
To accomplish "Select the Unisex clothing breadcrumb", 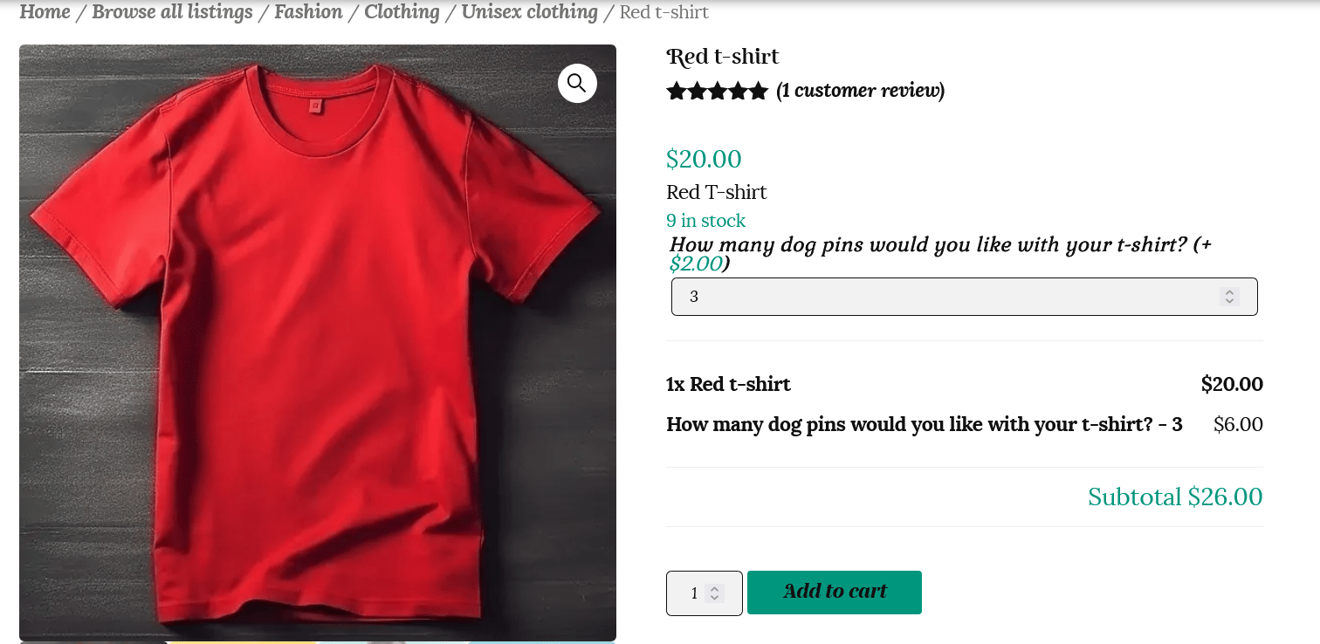I will point(529,12).
